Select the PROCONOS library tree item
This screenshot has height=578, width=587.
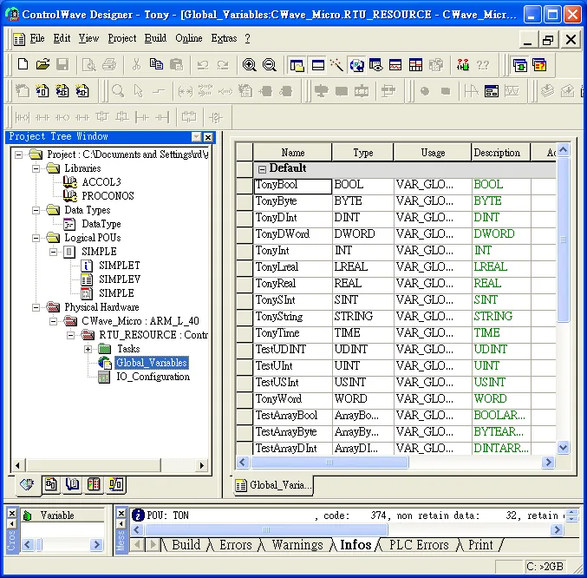108,196
